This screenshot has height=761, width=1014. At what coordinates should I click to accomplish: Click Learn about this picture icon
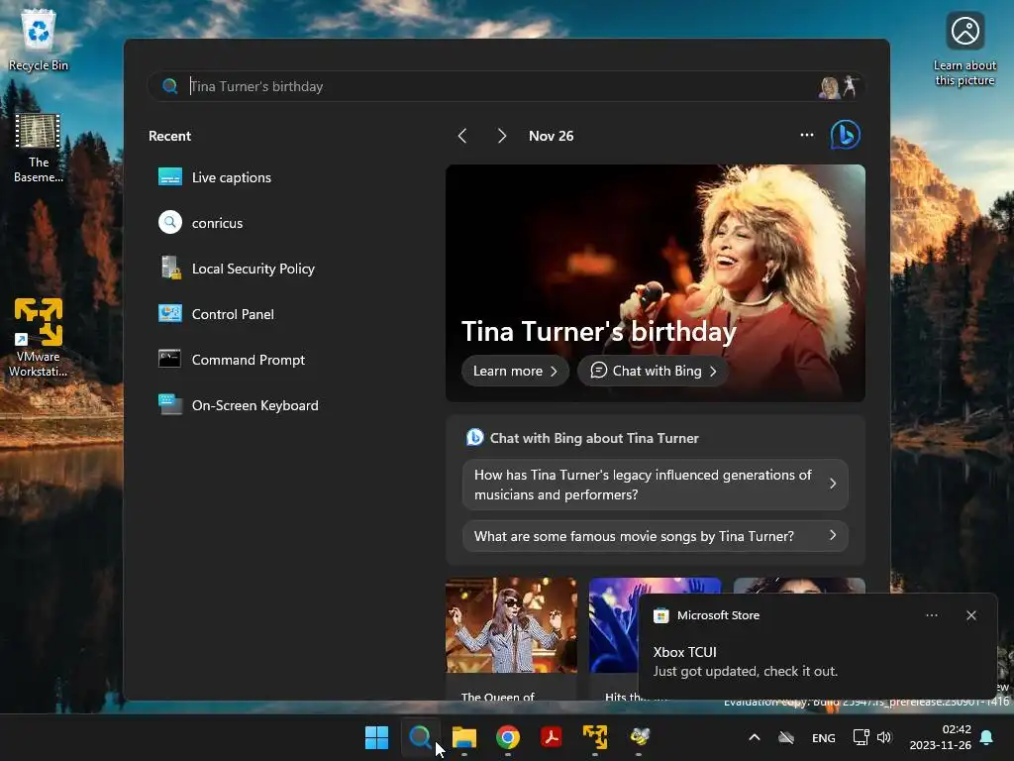[964, 50]
